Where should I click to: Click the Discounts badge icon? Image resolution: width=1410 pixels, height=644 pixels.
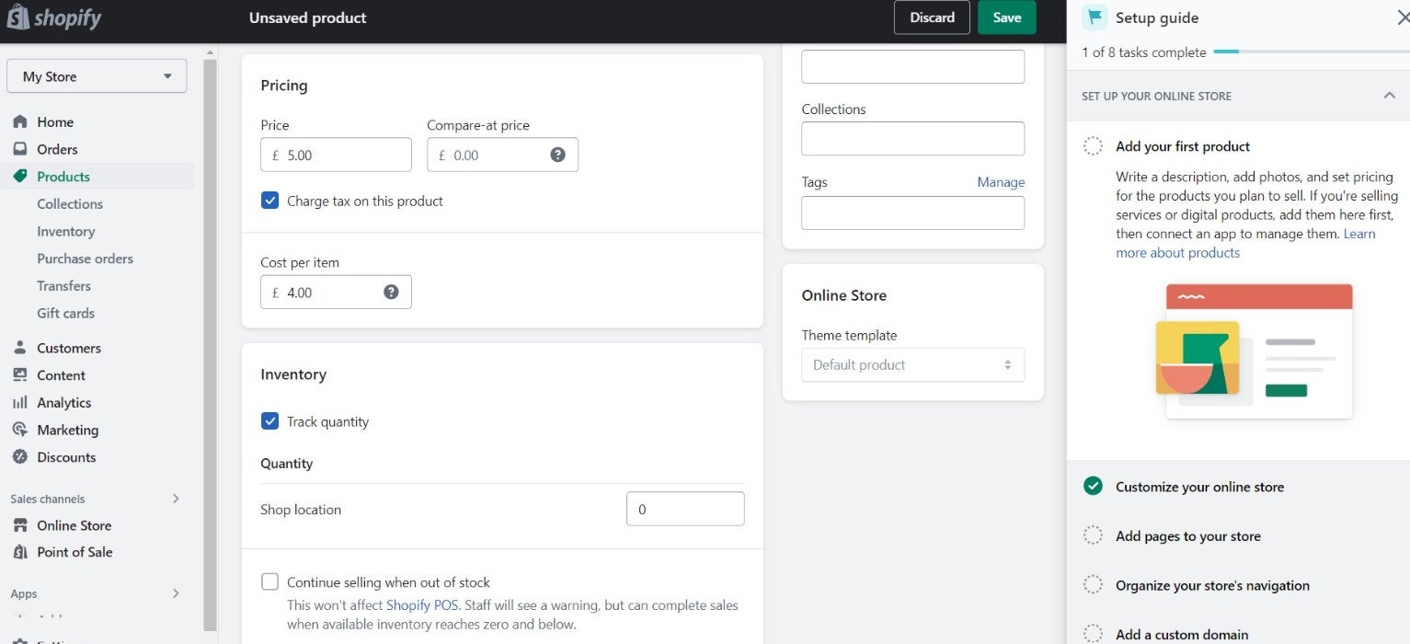click(x=19, y=457)
